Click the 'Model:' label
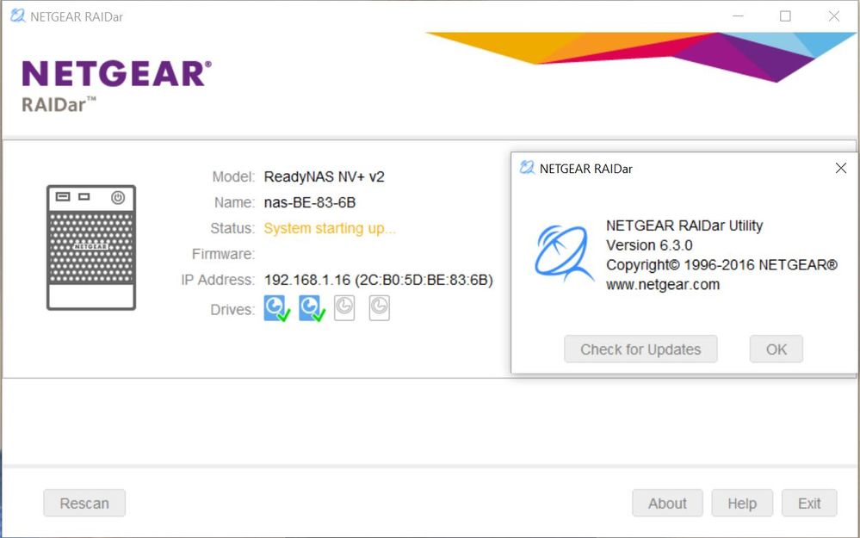 pos(233,177)
